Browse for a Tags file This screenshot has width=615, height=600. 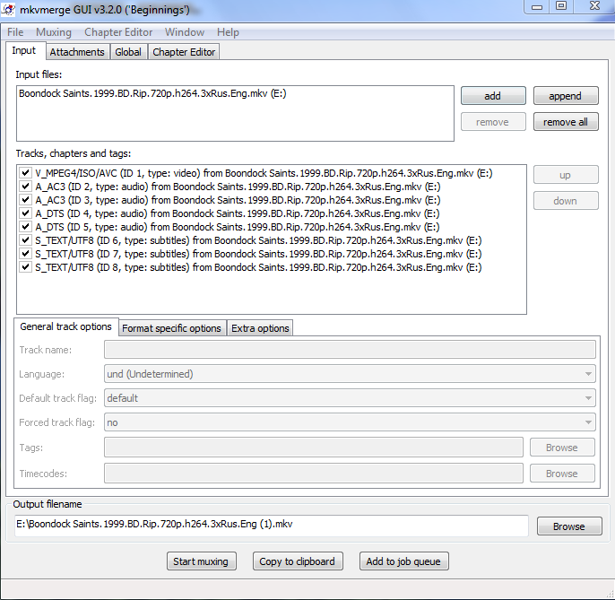(562, 448)
